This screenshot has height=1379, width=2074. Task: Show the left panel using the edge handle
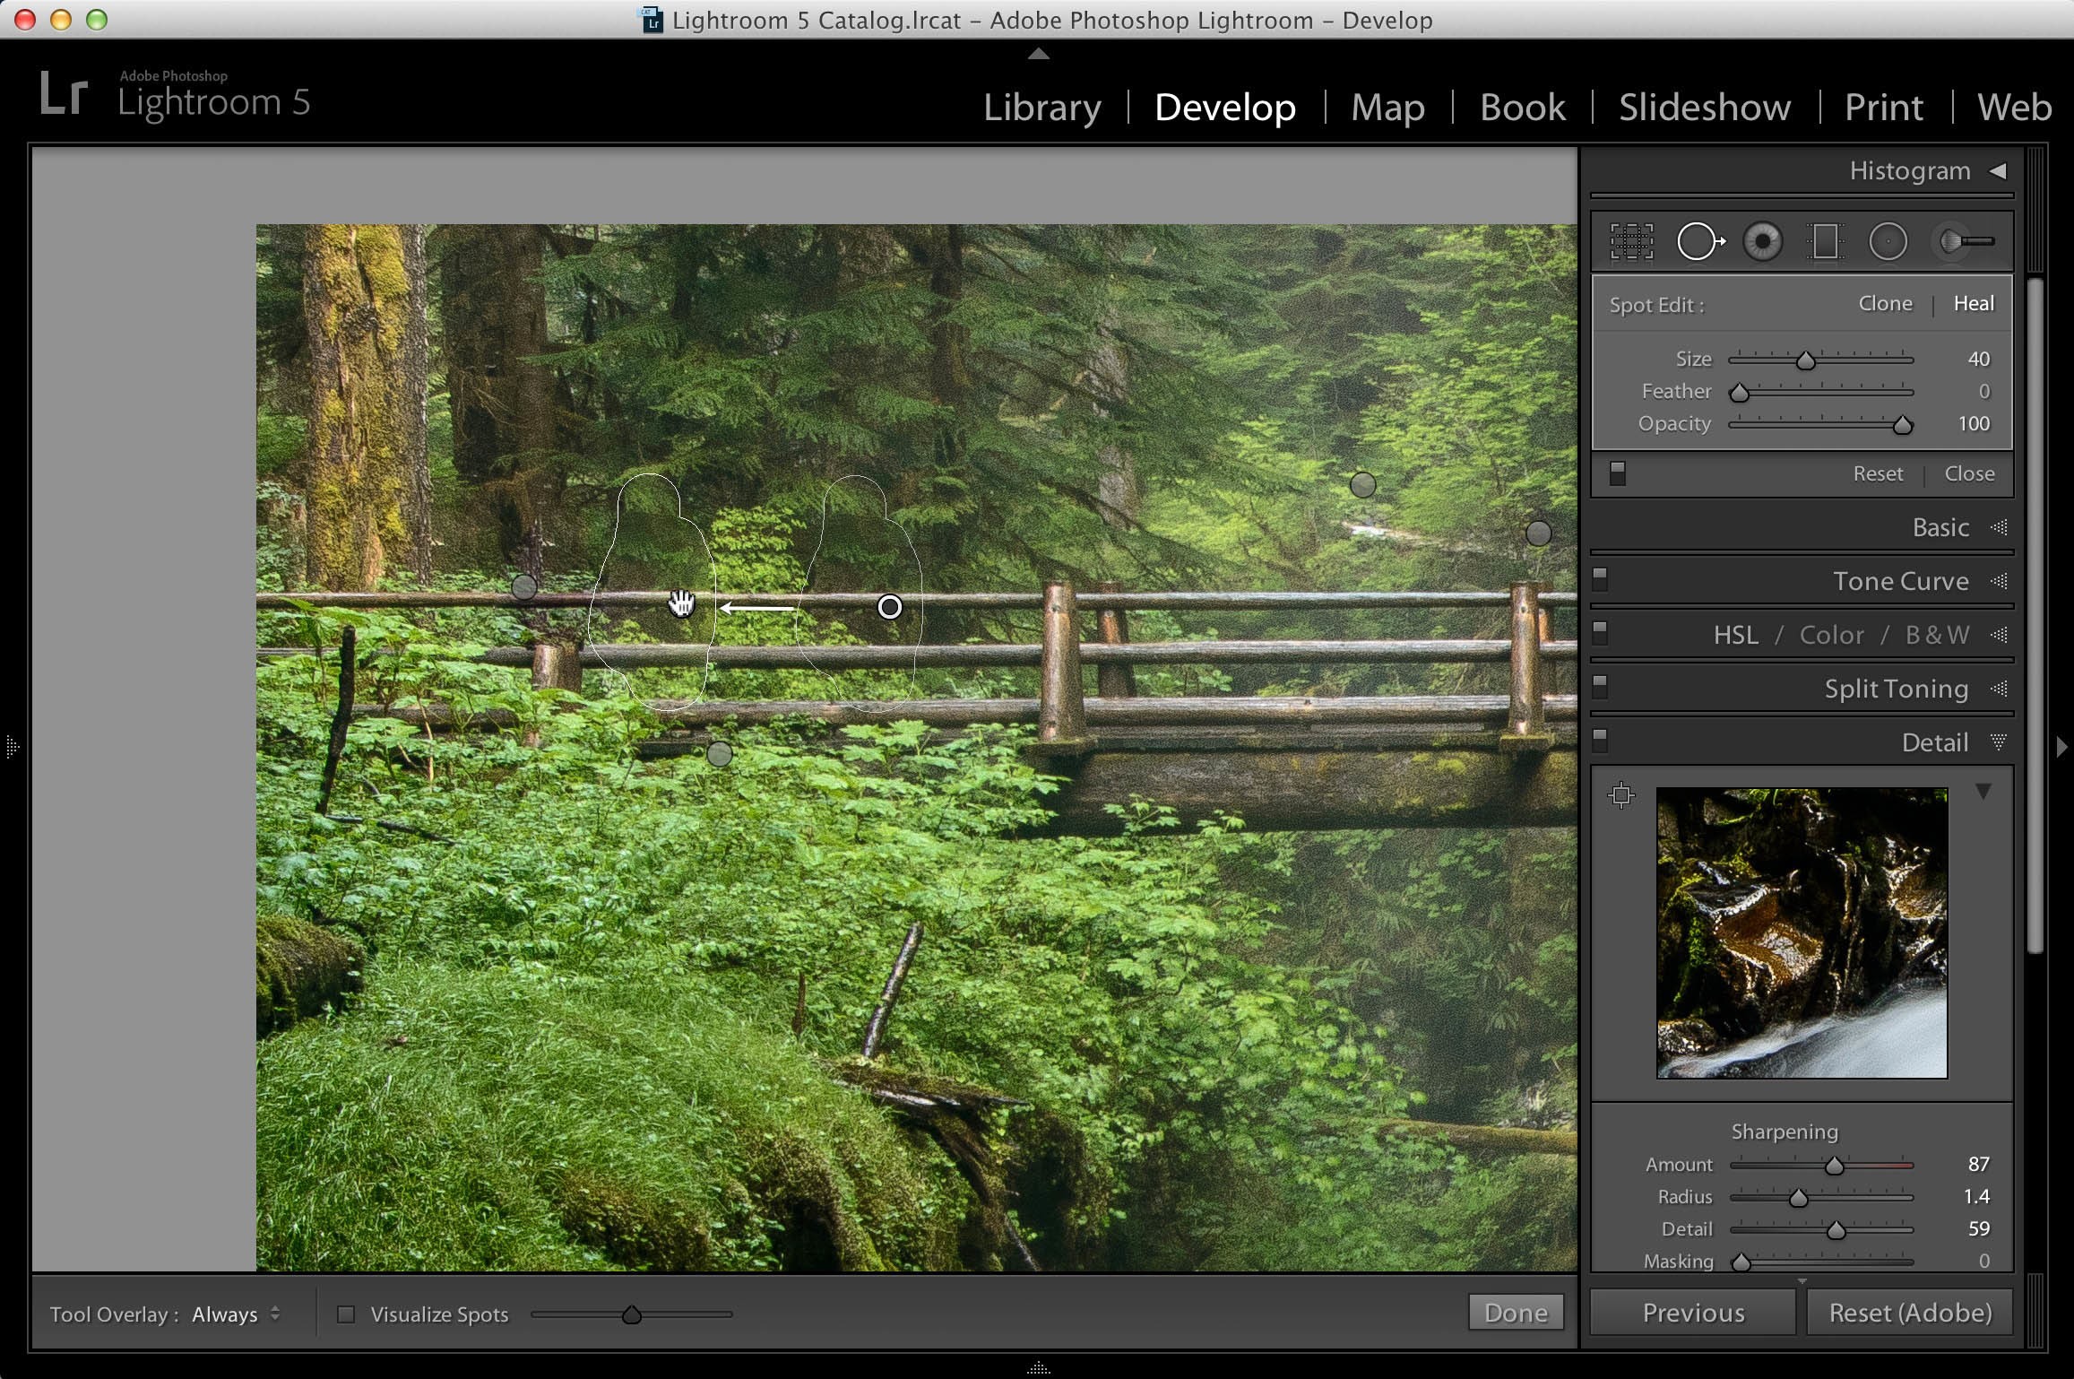pyautogui.click(x=12, y=746)
